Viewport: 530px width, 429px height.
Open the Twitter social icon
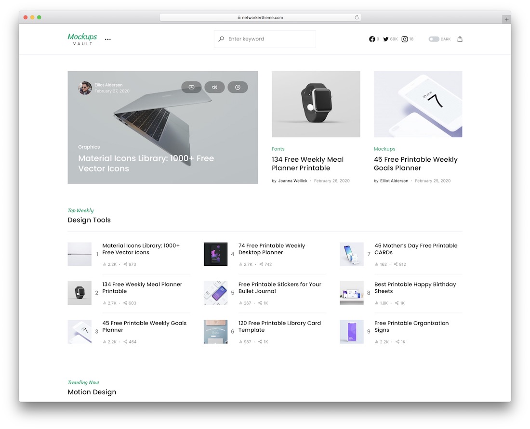[x=385, y=39]
